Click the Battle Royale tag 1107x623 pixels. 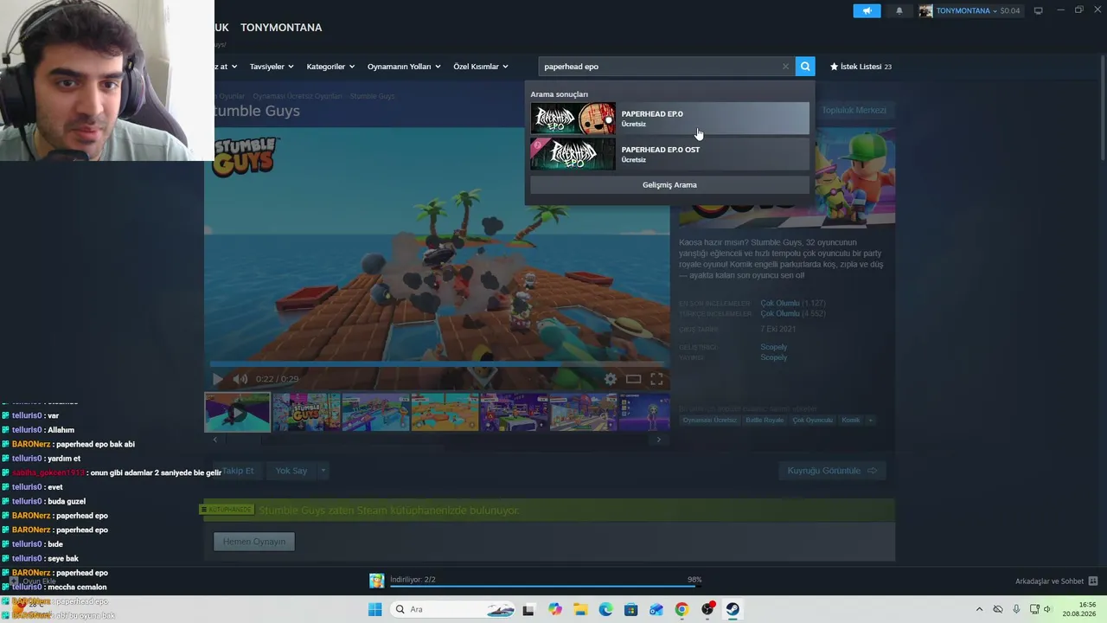coord(765,421)
